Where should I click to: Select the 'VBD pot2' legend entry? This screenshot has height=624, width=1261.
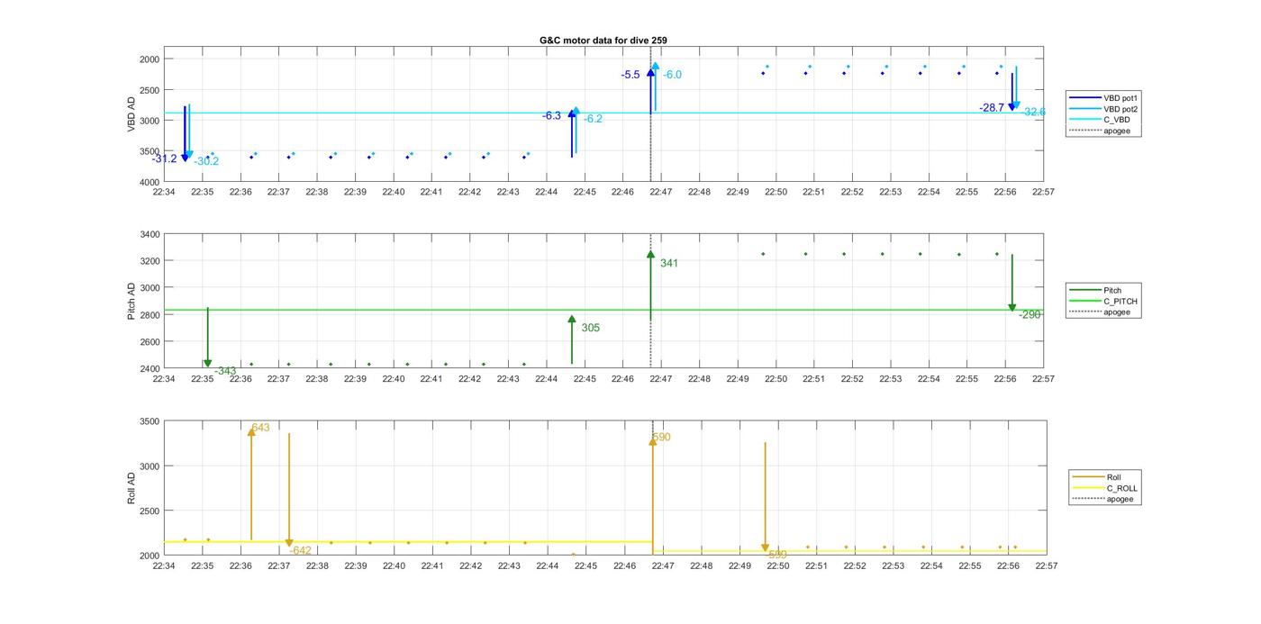point(1103,109)
